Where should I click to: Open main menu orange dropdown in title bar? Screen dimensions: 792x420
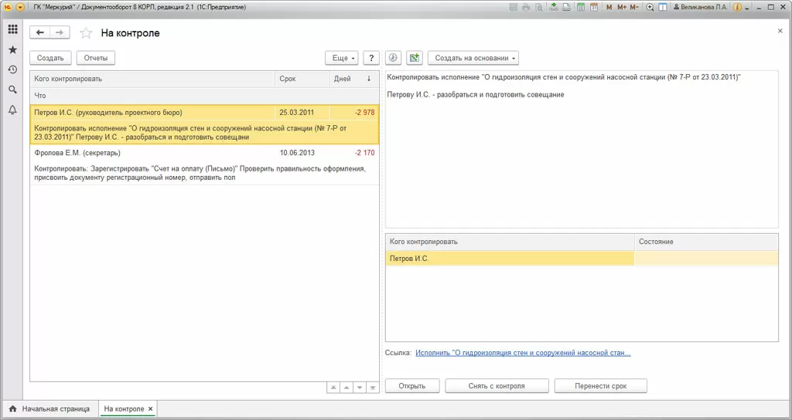tap(20, 8)
